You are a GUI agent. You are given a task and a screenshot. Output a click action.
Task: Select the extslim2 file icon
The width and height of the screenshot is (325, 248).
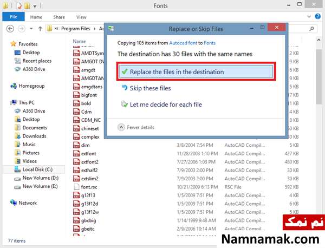(x=76, y=178)
